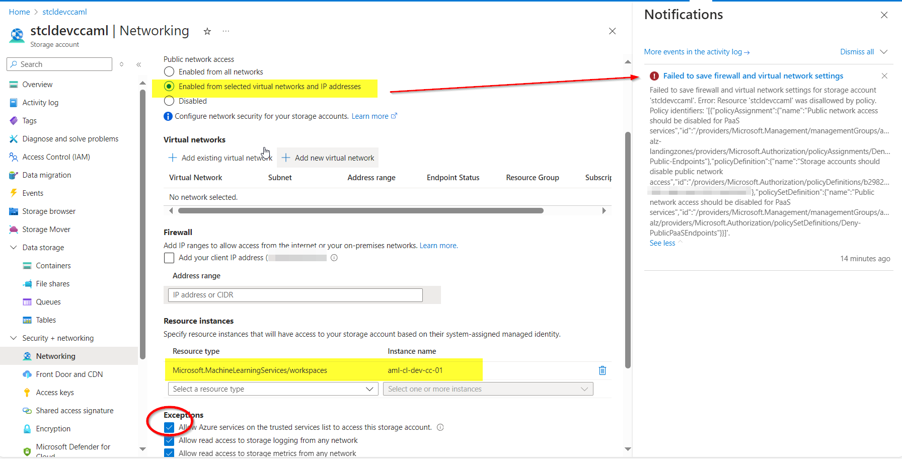Open Learn more link under Firewall
This screenshot has height=459, width=902.
tap(439, 246)
